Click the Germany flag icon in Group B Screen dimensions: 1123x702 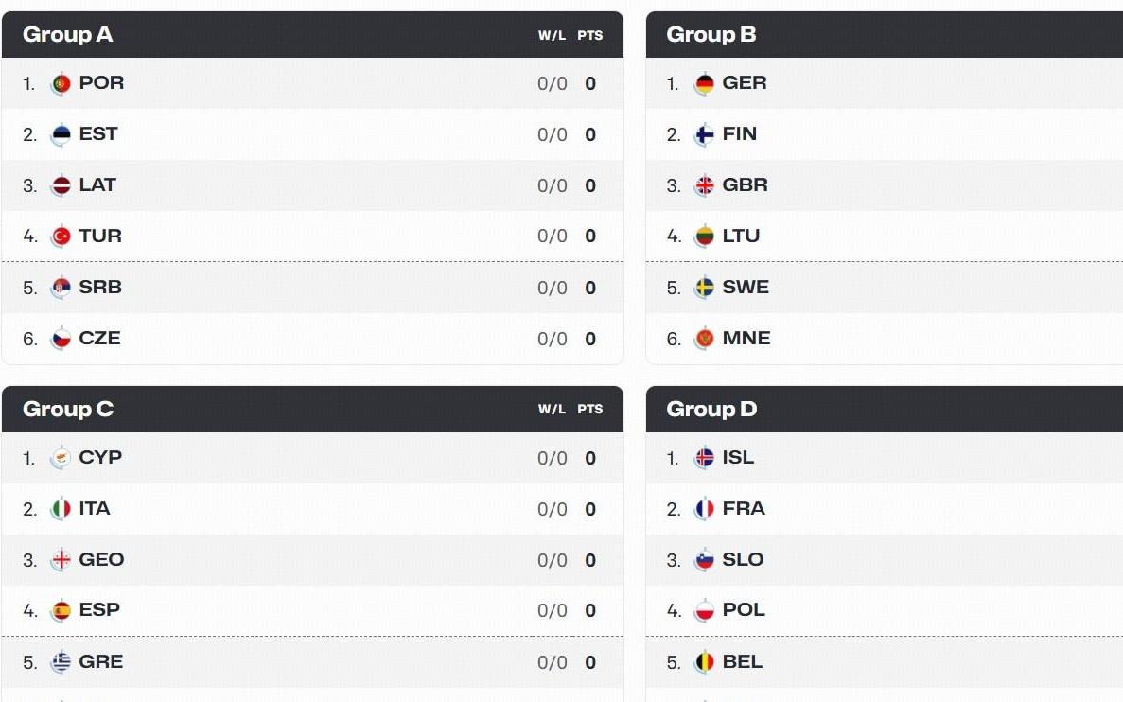coord(705,84)
